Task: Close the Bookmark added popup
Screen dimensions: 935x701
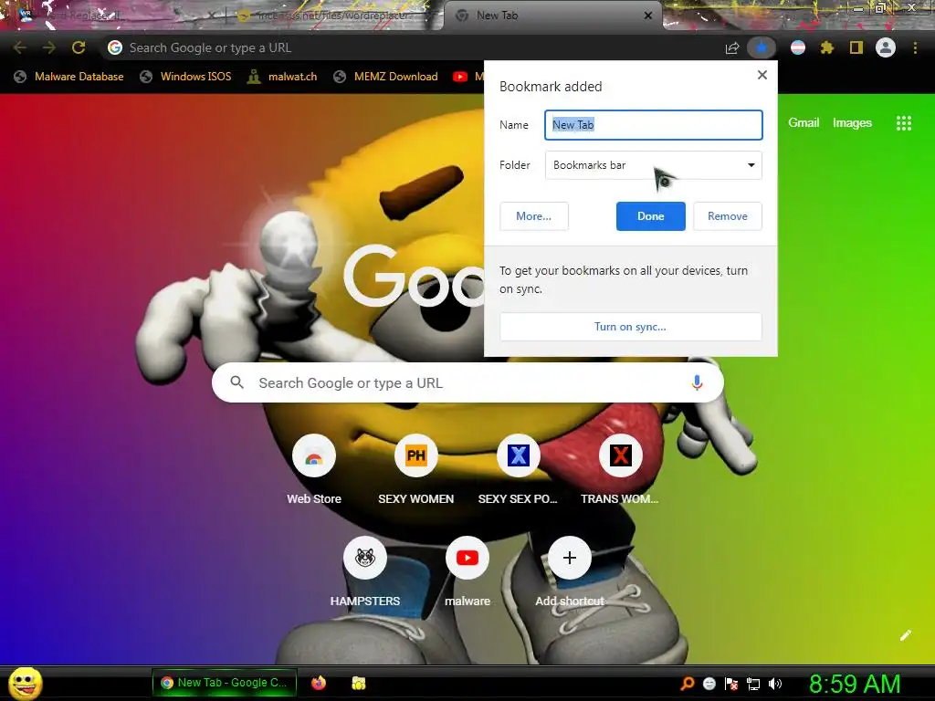Action: (x=762, y=75)
